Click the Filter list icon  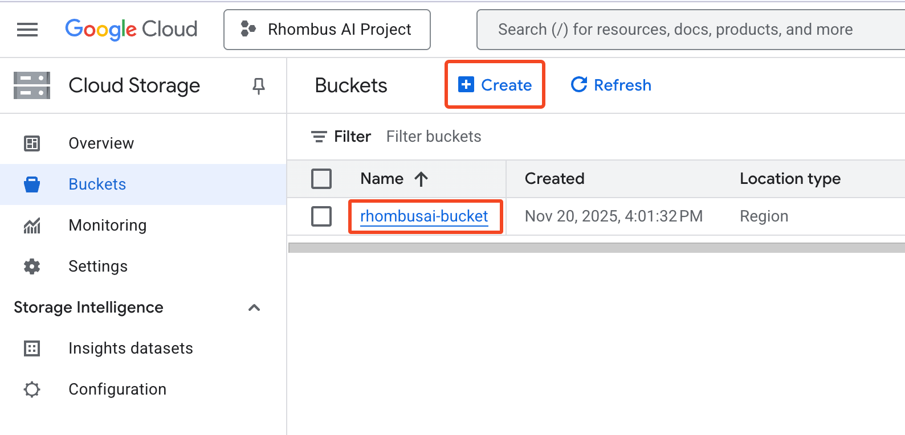click(x=319, y=137)
